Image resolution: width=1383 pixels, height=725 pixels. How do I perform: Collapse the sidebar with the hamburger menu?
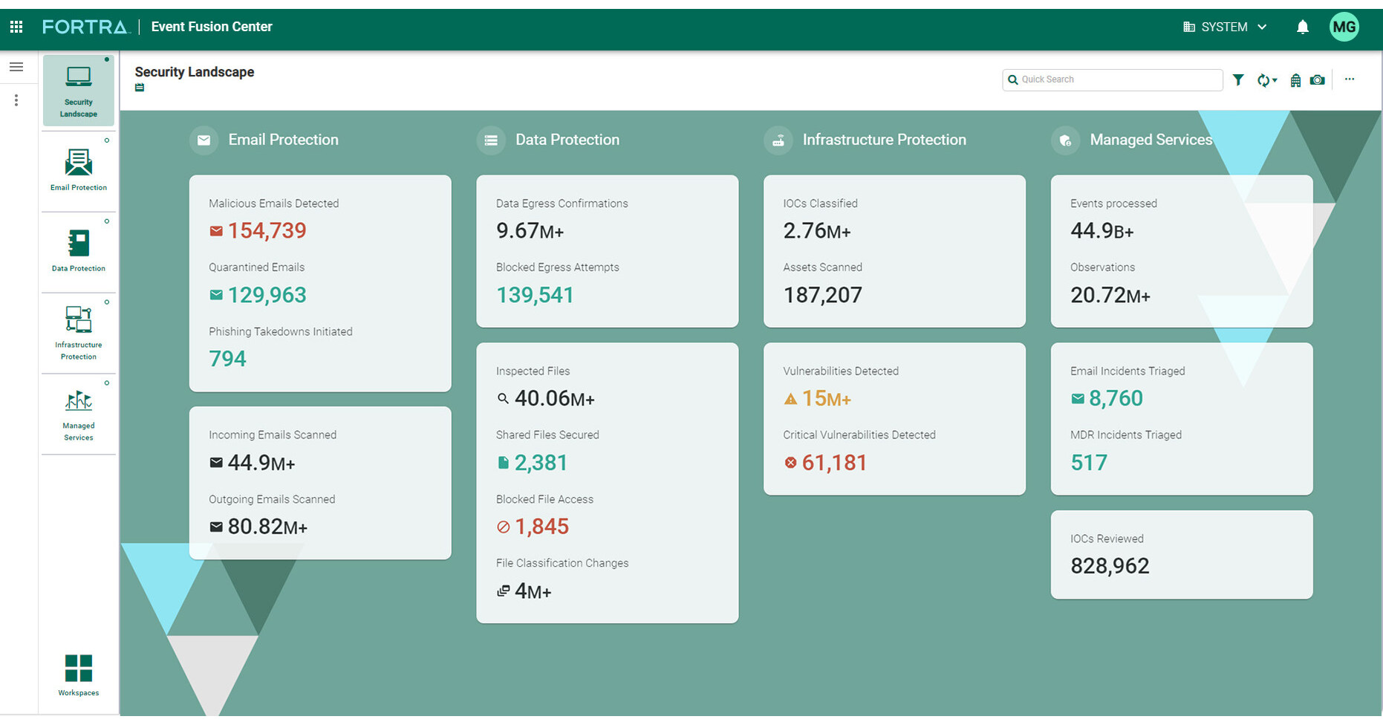click(x=17, y=65)
